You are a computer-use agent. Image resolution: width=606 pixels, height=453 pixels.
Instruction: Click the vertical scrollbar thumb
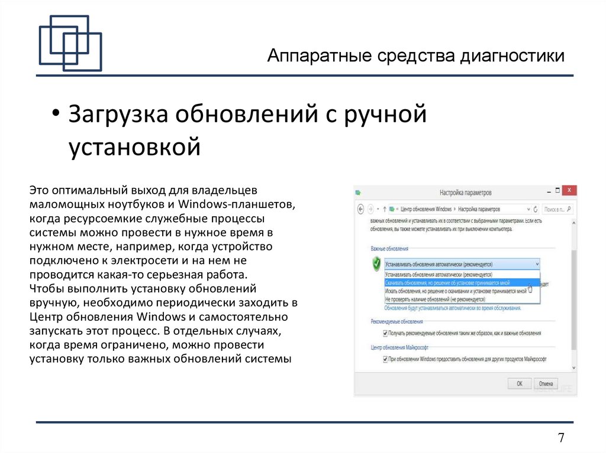click(573, 299)
